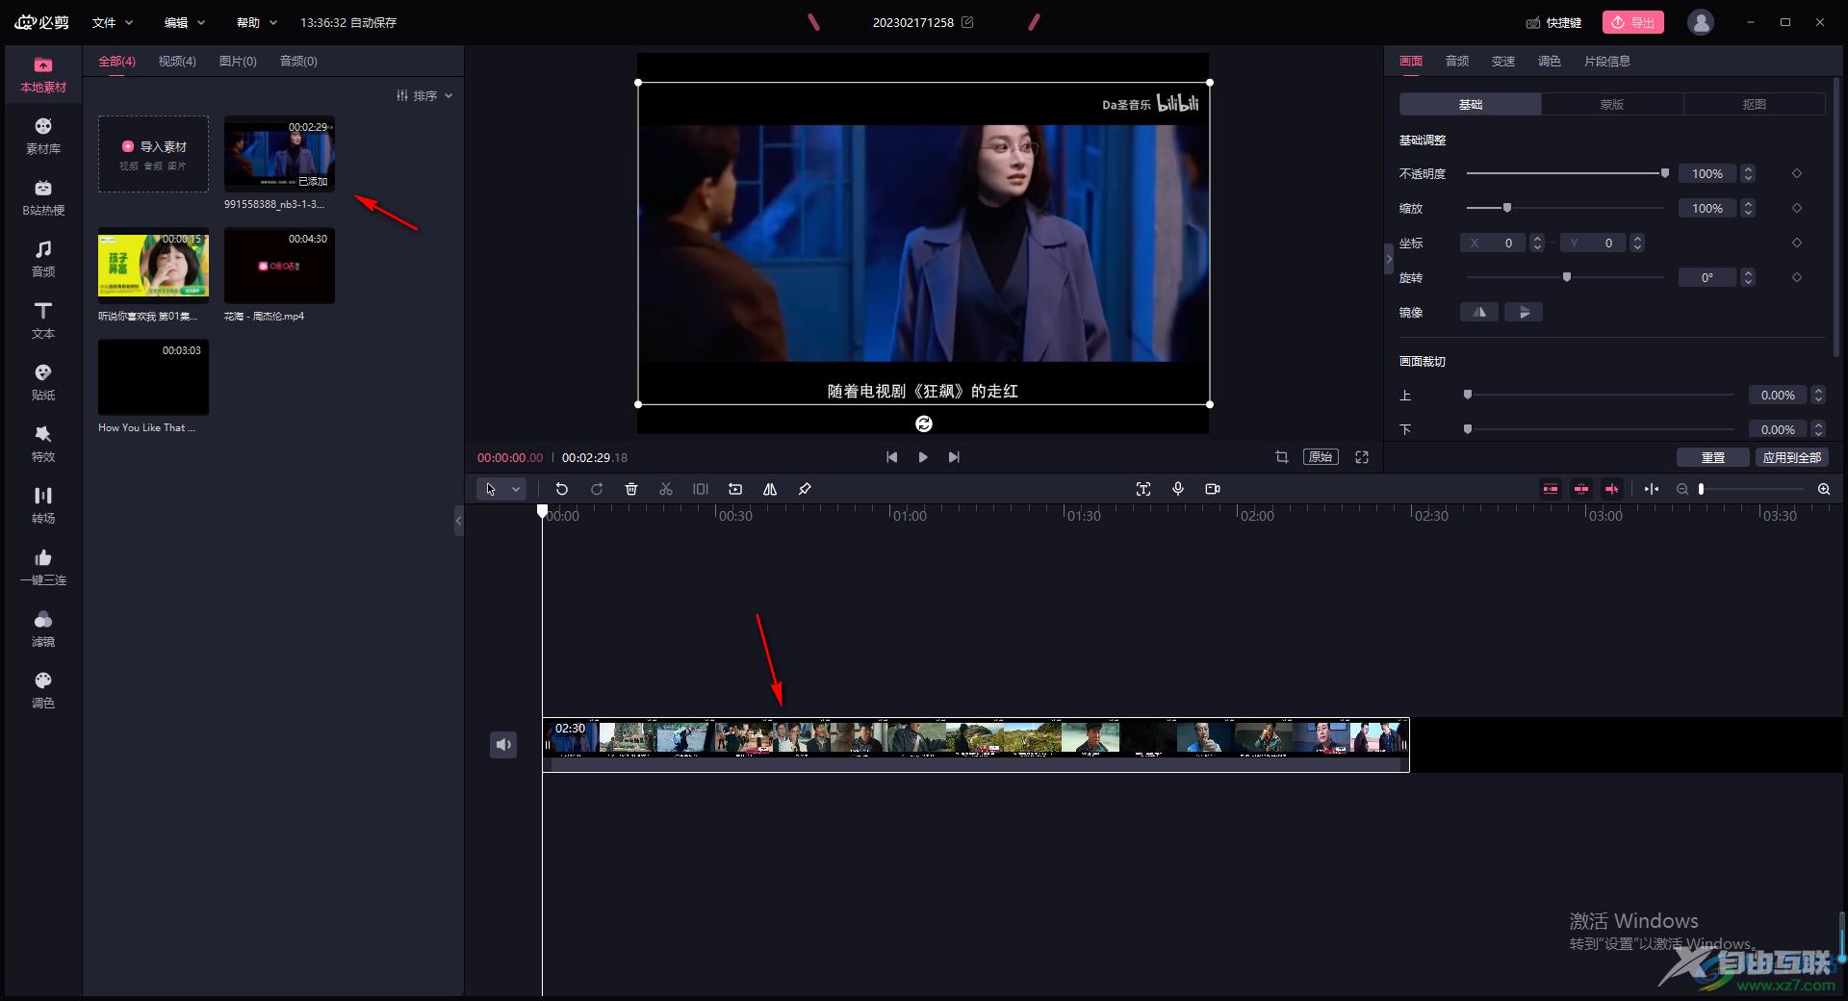Image resolution: width=1848 pixels, height=1001 pixels.
Task: Switch to the 变速 speed tab
Action: [1503, 61]
